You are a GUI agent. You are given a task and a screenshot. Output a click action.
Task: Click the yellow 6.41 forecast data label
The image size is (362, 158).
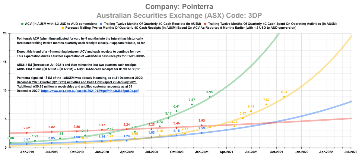tap(251, 106)
